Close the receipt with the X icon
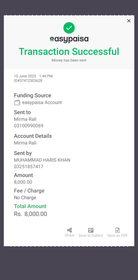 click(x=129, y=21)
